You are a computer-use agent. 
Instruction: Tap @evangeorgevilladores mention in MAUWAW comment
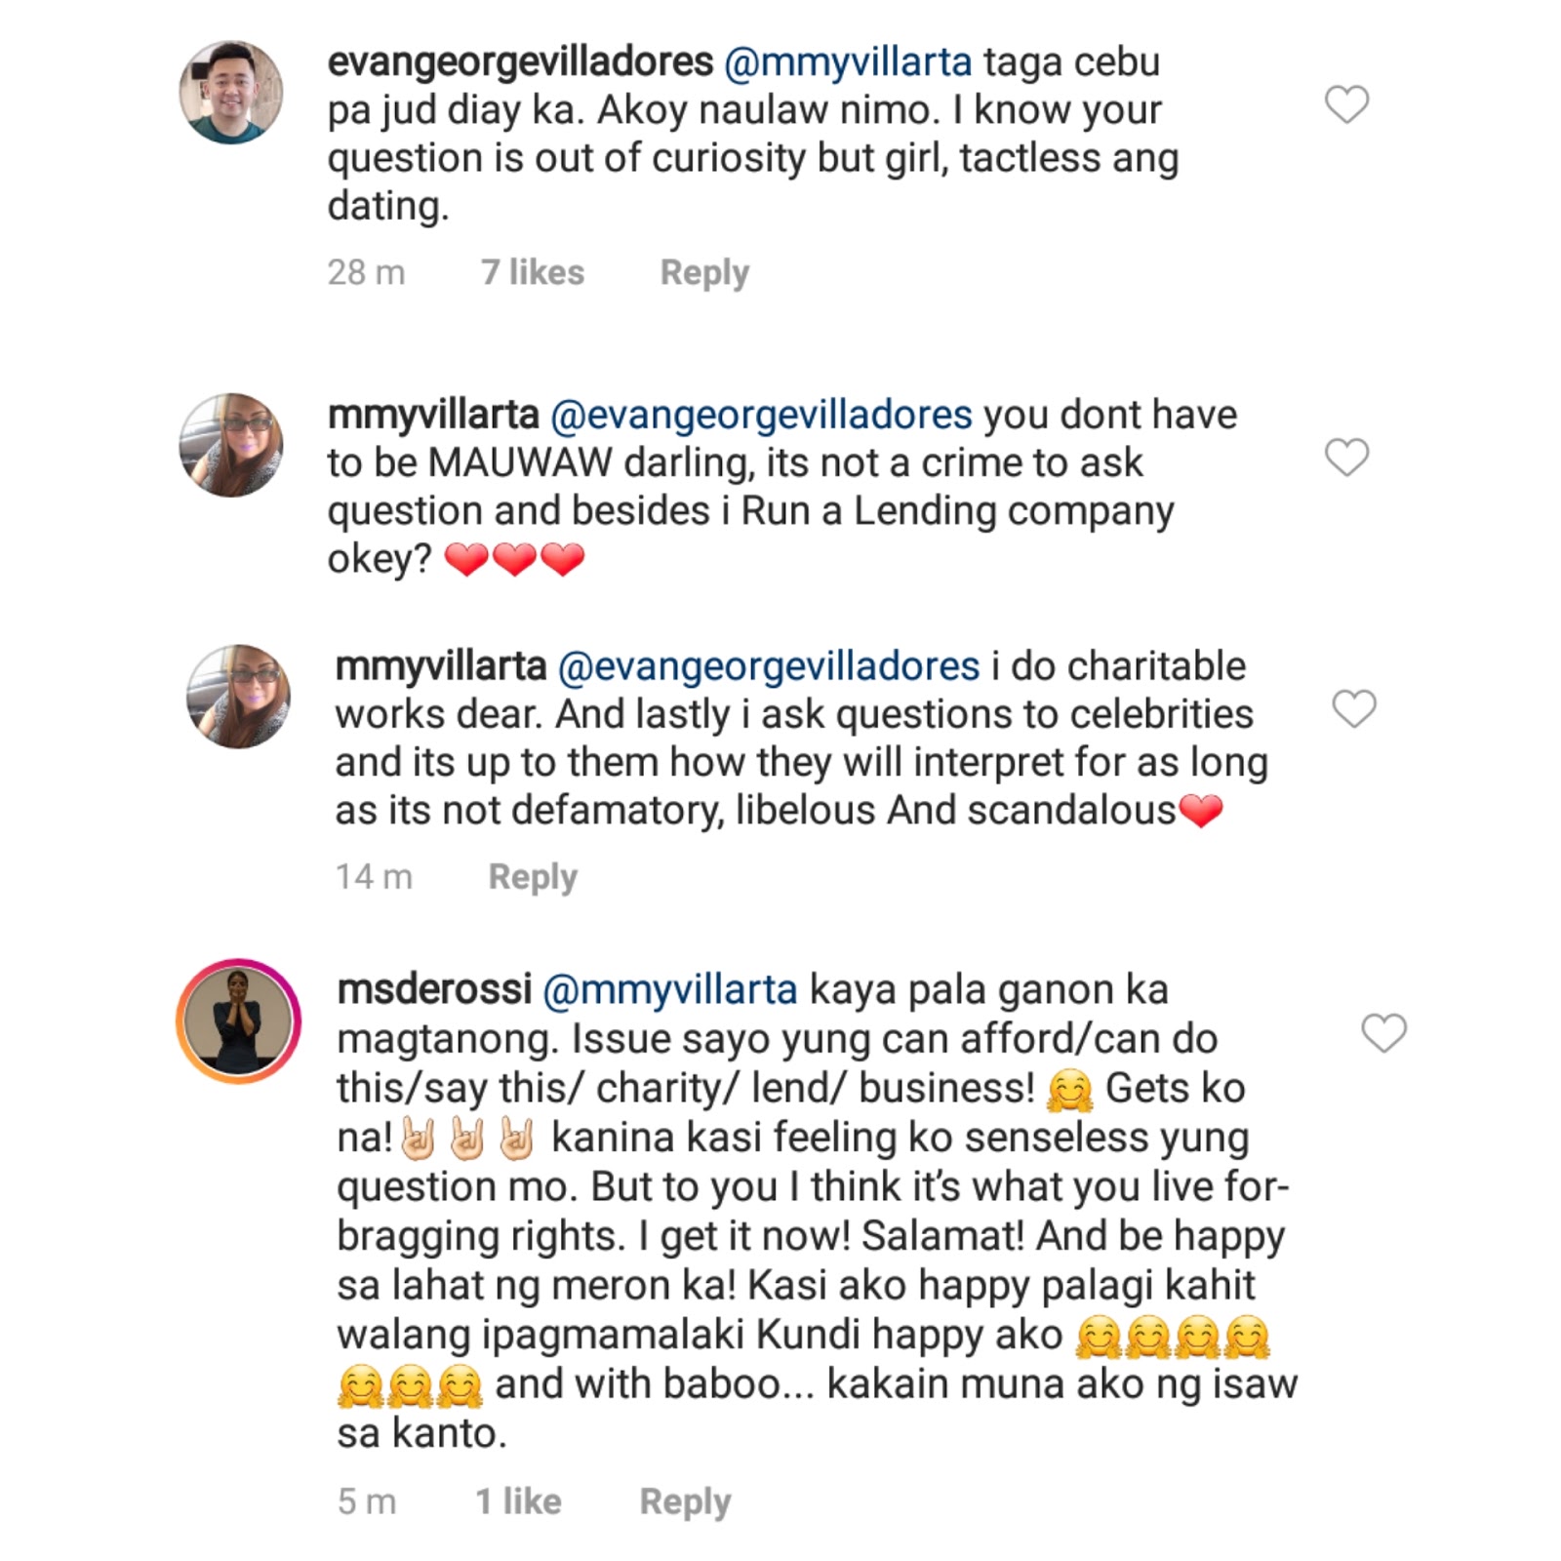click(761, 416)
